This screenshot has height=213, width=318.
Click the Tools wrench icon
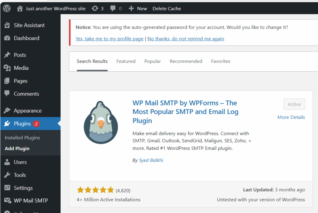point(7,175)
